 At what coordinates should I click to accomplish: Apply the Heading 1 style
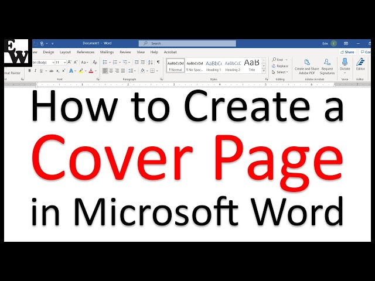[x=213, y=66]
